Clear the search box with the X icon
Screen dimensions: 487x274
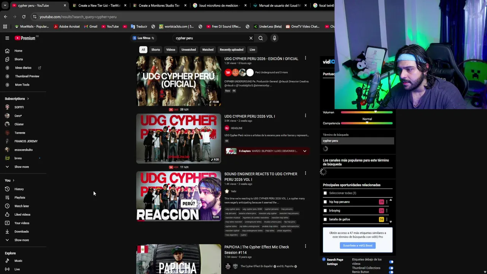(x=251, y=38)
